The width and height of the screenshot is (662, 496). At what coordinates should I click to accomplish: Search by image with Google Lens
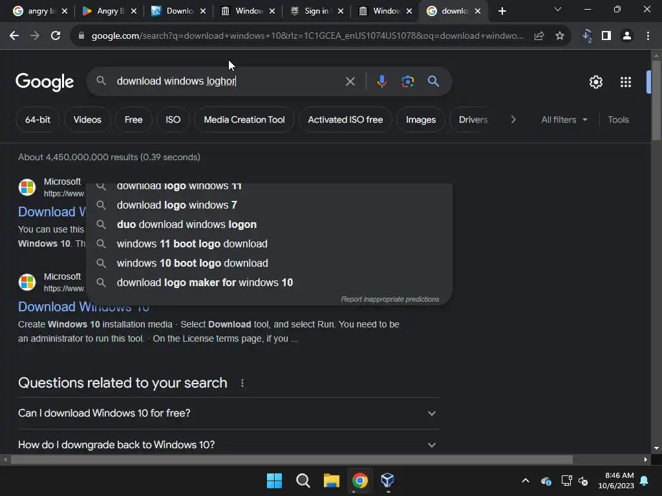click(407, 81)
